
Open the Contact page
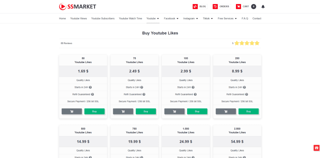tap(257, 18)
